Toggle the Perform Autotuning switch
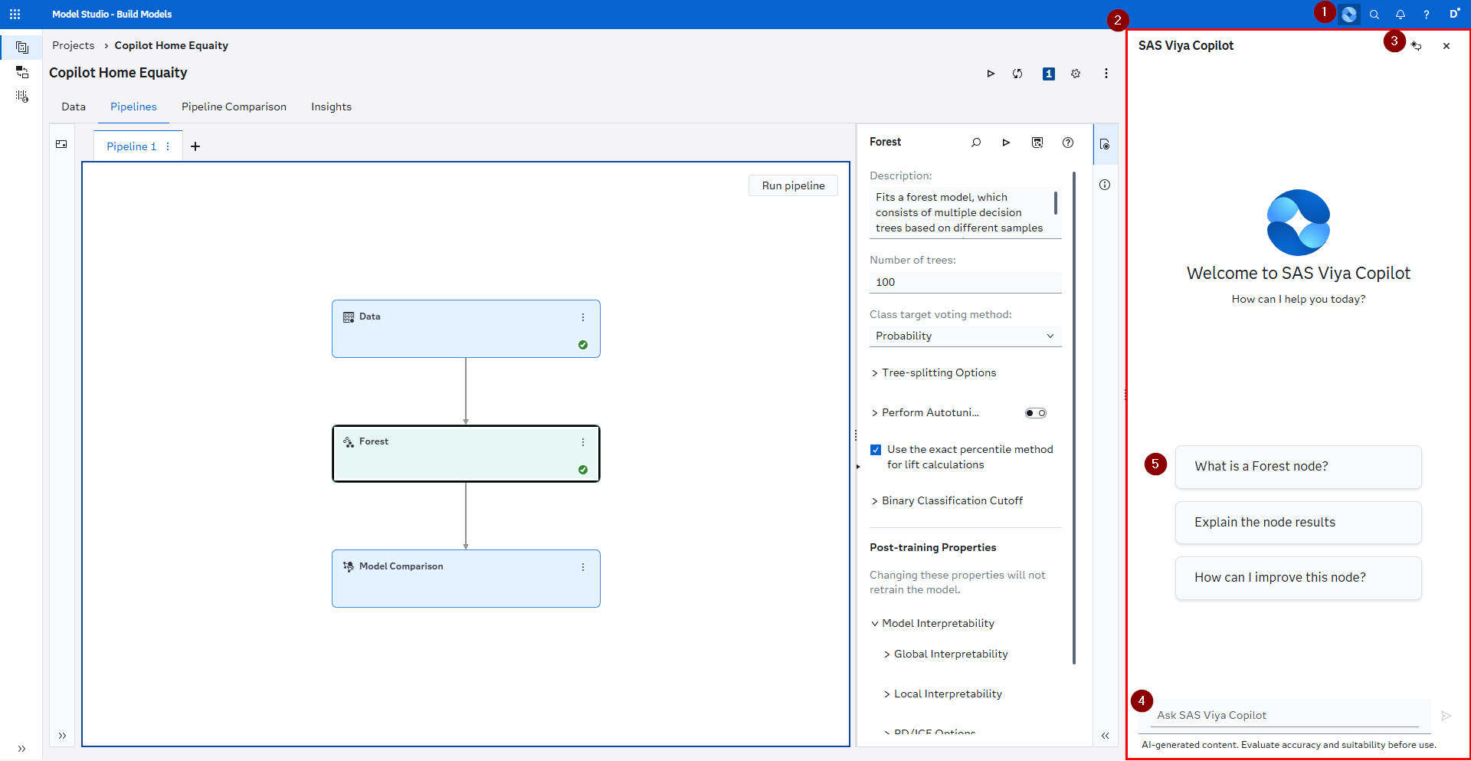 pos(1035,413)
